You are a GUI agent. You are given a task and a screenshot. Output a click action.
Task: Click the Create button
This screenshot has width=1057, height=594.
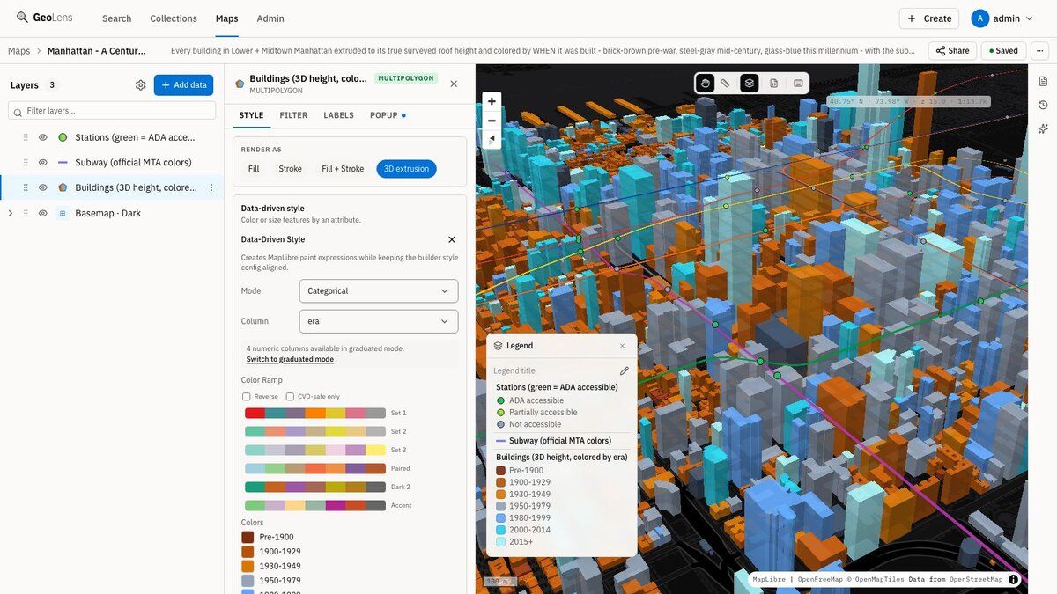click(929, 18)
